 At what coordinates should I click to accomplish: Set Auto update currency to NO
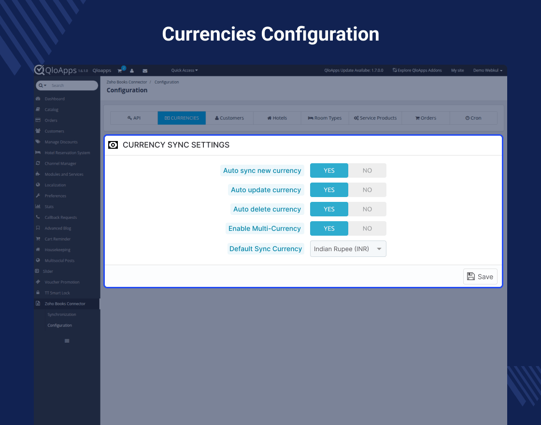367,190
